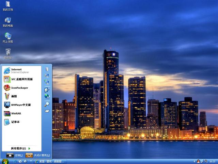Expand 所有程序 all programs list
This screenshot has width=218, height=164.
click(20, 148)
